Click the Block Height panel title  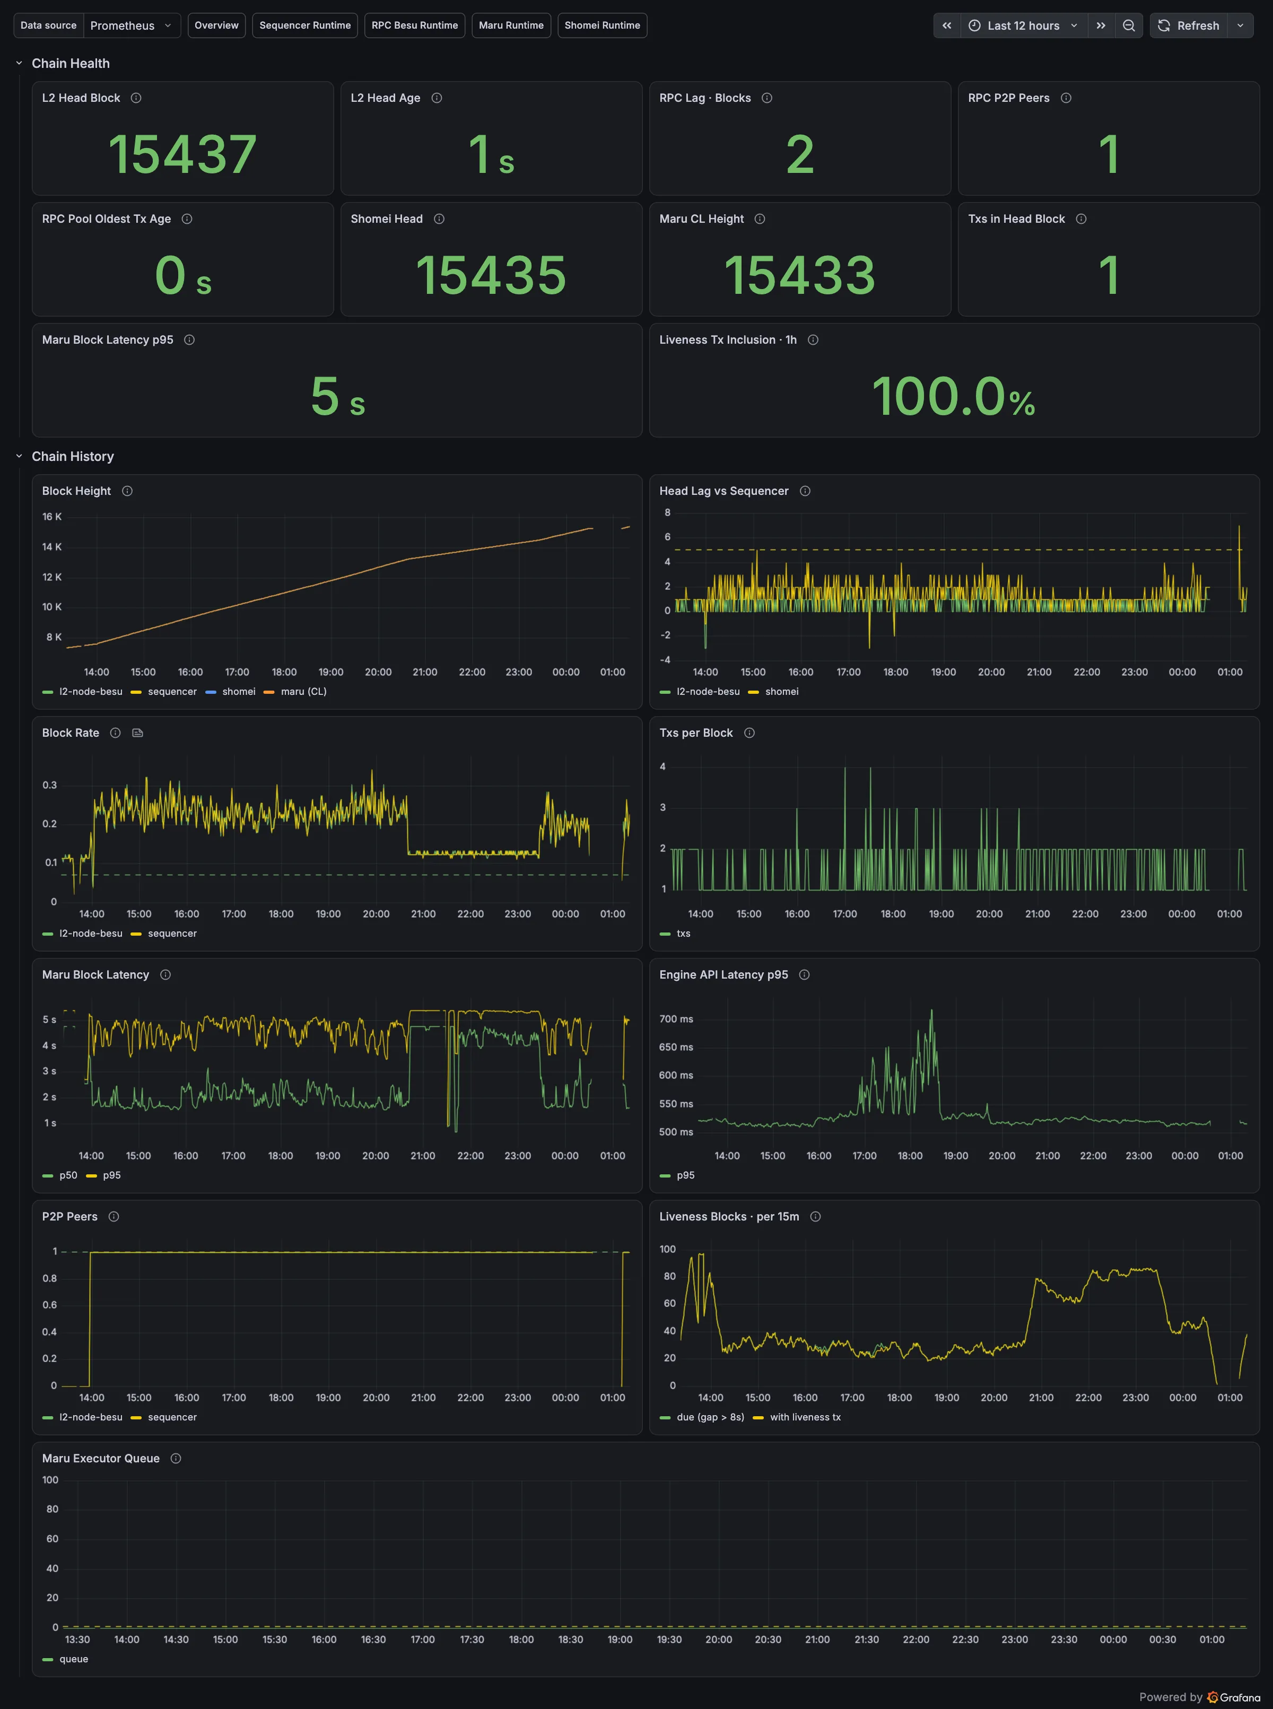(x=76, y=491)
